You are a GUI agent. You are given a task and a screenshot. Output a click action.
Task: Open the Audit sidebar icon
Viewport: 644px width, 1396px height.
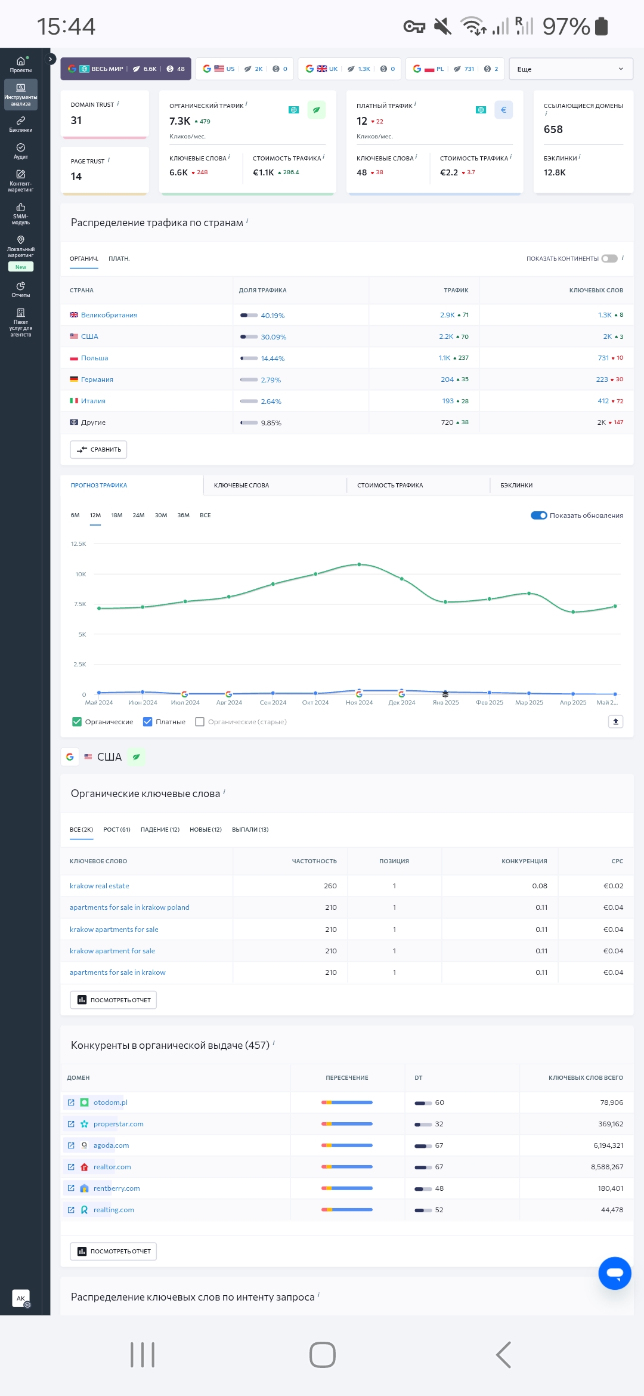(20, 151)
